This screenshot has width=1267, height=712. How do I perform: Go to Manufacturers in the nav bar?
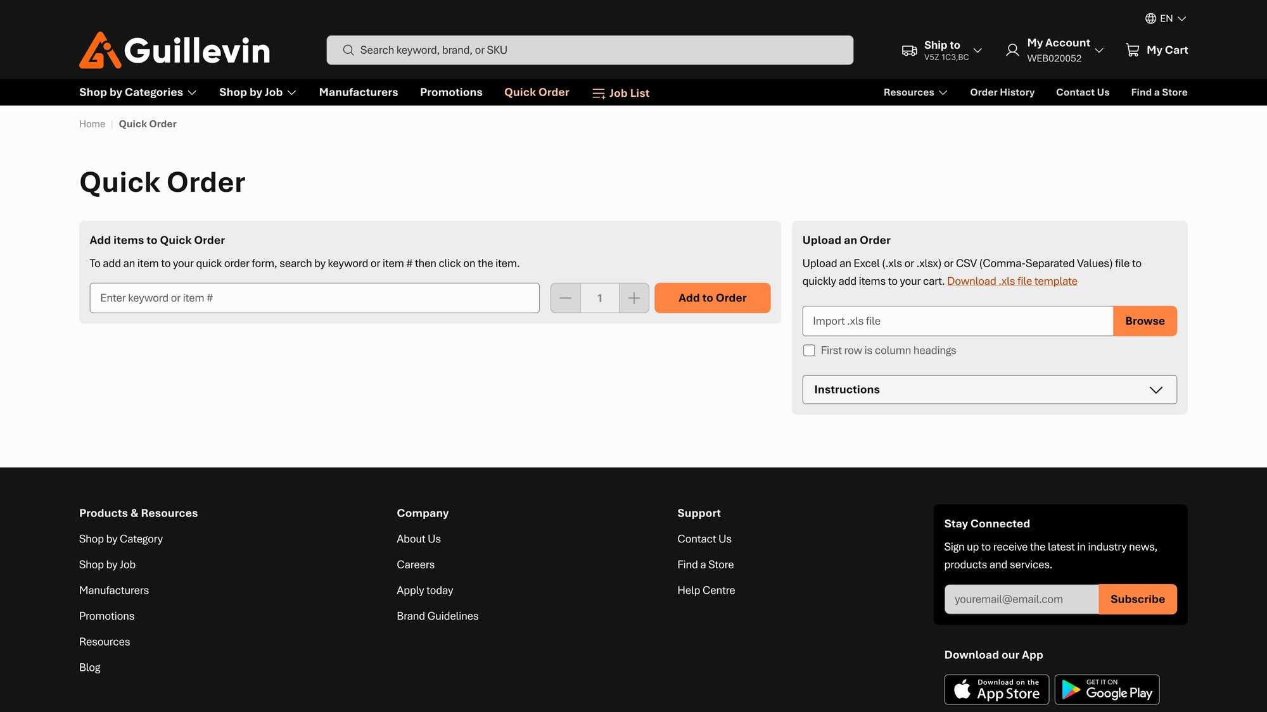(x=359, y=92)
